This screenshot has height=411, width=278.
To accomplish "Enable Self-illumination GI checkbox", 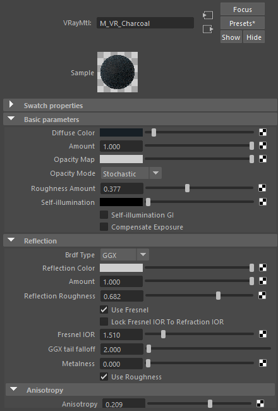I will [104, 215].
